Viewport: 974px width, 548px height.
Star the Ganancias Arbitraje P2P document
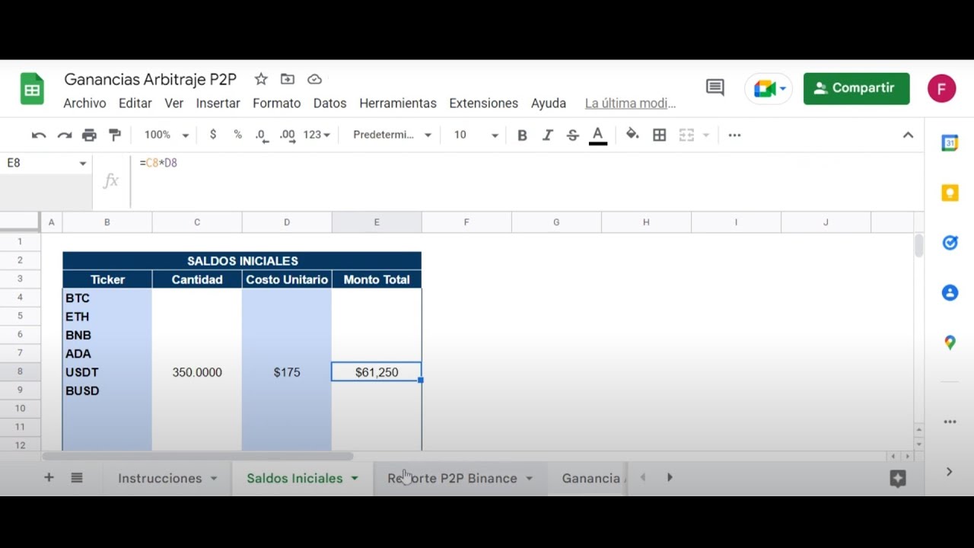tap(261, 79)
